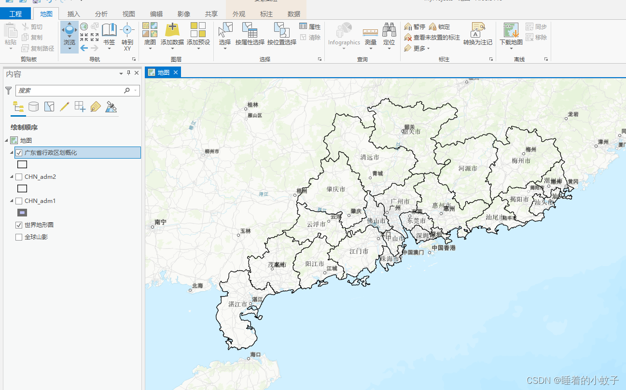626x390 pixels.
Task: Switch to the 外观 (Appearance) tab
Action: point(239,14)
